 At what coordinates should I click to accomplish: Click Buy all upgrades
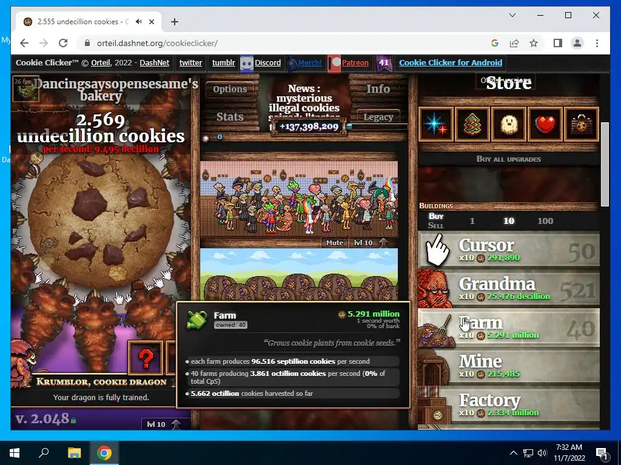coord(509,159)
